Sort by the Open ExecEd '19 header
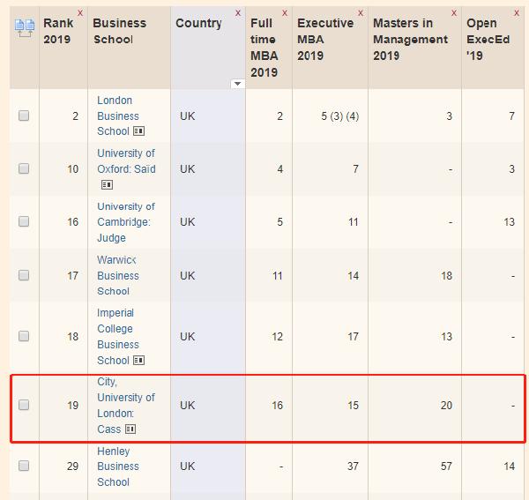 pos(488,39)
